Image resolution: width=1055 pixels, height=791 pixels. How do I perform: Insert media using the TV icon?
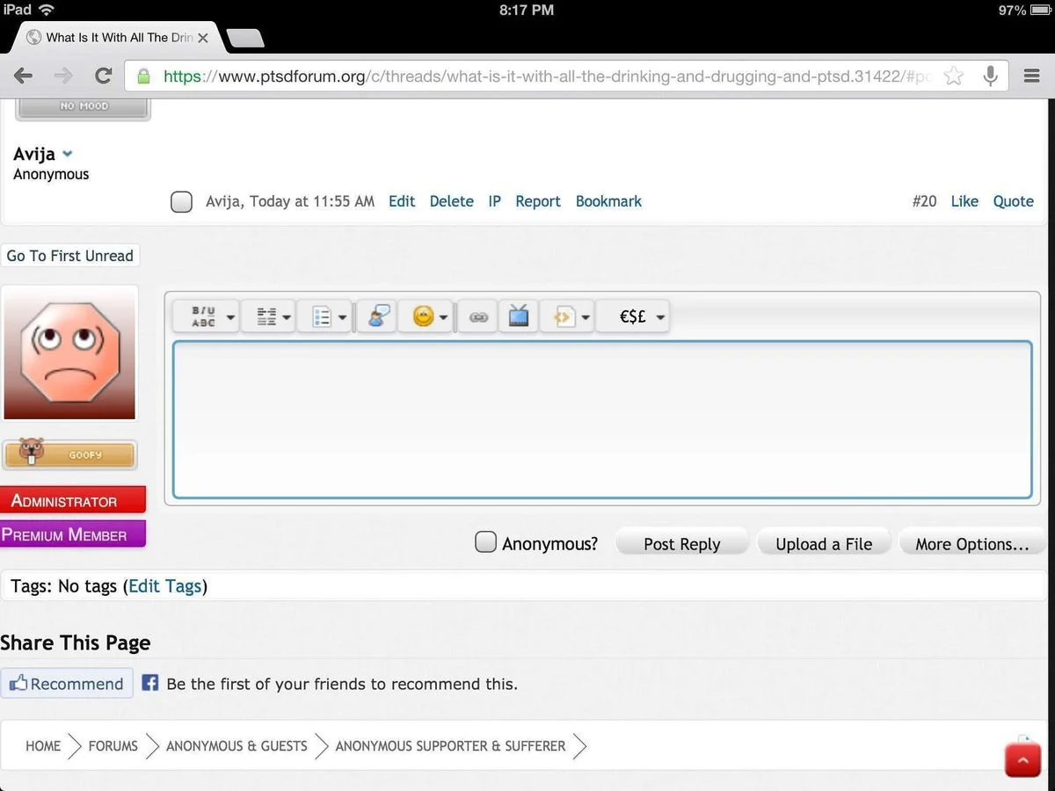(519, 316)
